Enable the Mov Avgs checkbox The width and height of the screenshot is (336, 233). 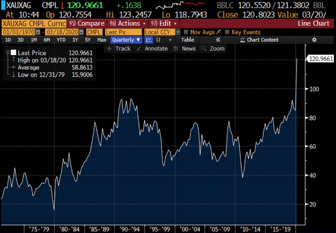[x=186, y=32]
